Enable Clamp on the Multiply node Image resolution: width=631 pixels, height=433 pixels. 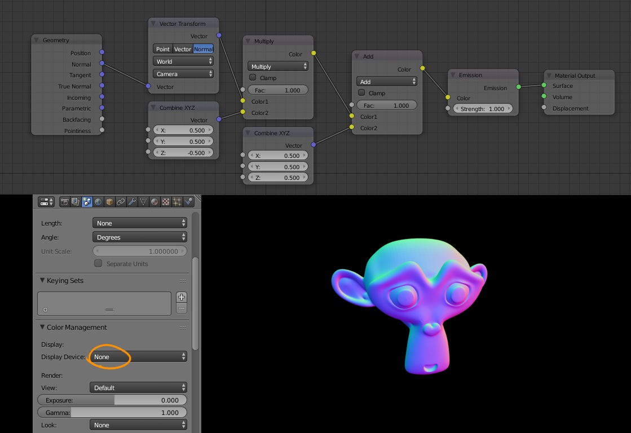point(252,78)
